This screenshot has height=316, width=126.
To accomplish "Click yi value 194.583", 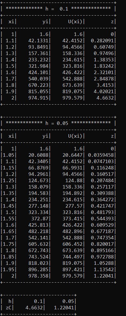I will click(39, 193).
